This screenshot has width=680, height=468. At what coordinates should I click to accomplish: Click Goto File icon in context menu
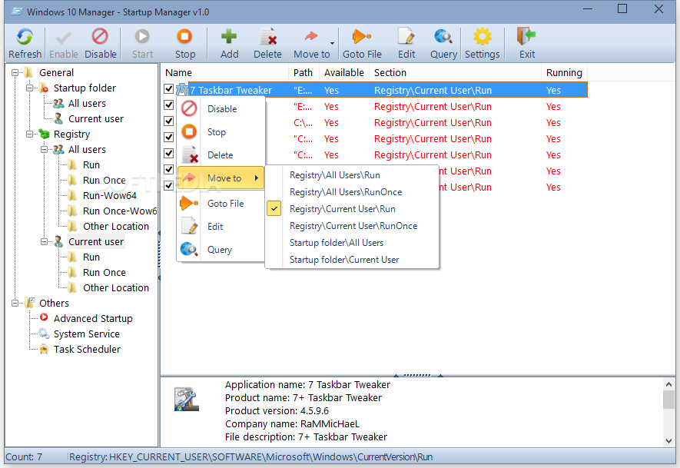click(189, 203)
